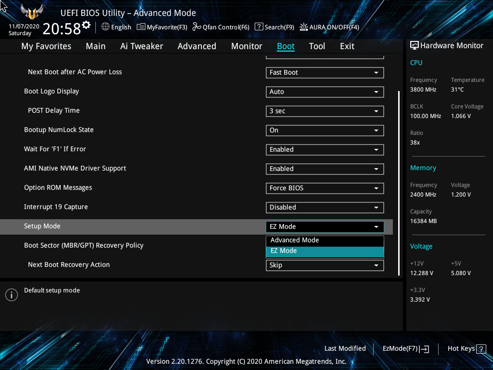Open Bootup NumLock State dropdown
Screen dimensions: 493x370
[325, 130]
